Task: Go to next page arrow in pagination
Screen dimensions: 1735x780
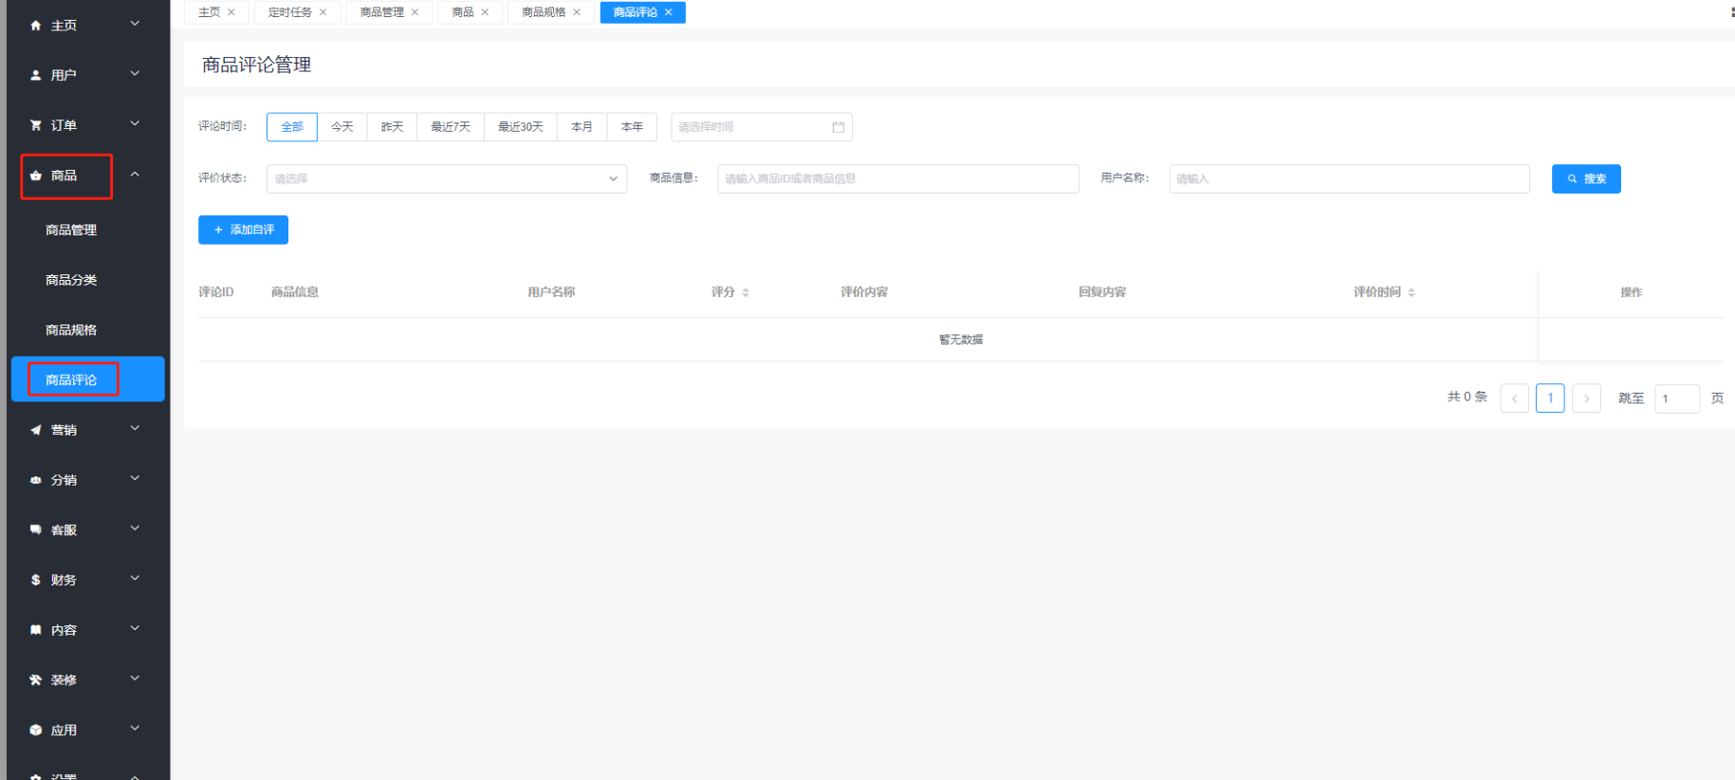Action: 1585,399
